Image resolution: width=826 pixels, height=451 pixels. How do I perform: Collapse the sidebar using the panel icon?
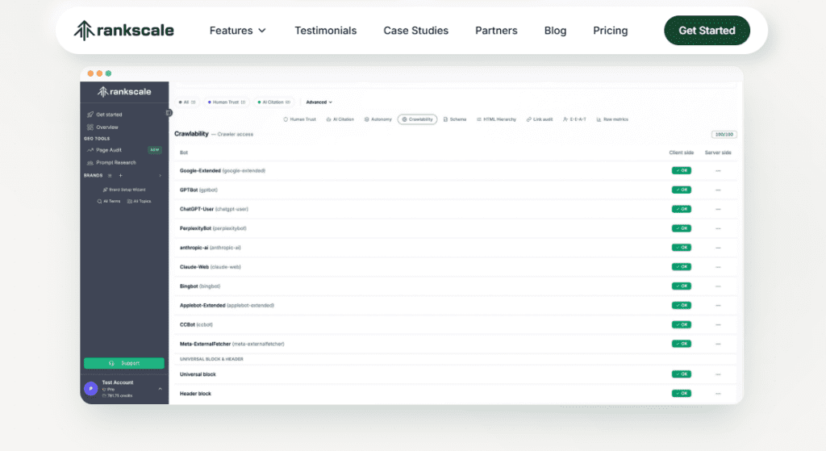point(169,113)
